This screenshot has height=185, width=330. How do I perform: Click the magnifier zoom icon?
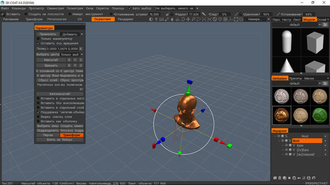coord(193,20)
